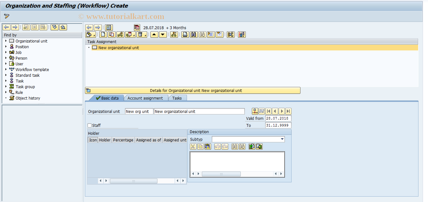Screen dimensions: 428x202
Task: Select Object history in Find by list
Action: tap(28, 98)
